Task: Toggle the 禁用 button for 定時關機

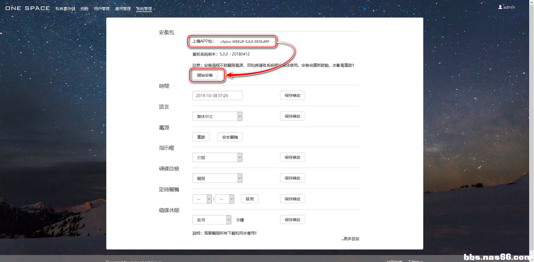Action: (249, 199)
